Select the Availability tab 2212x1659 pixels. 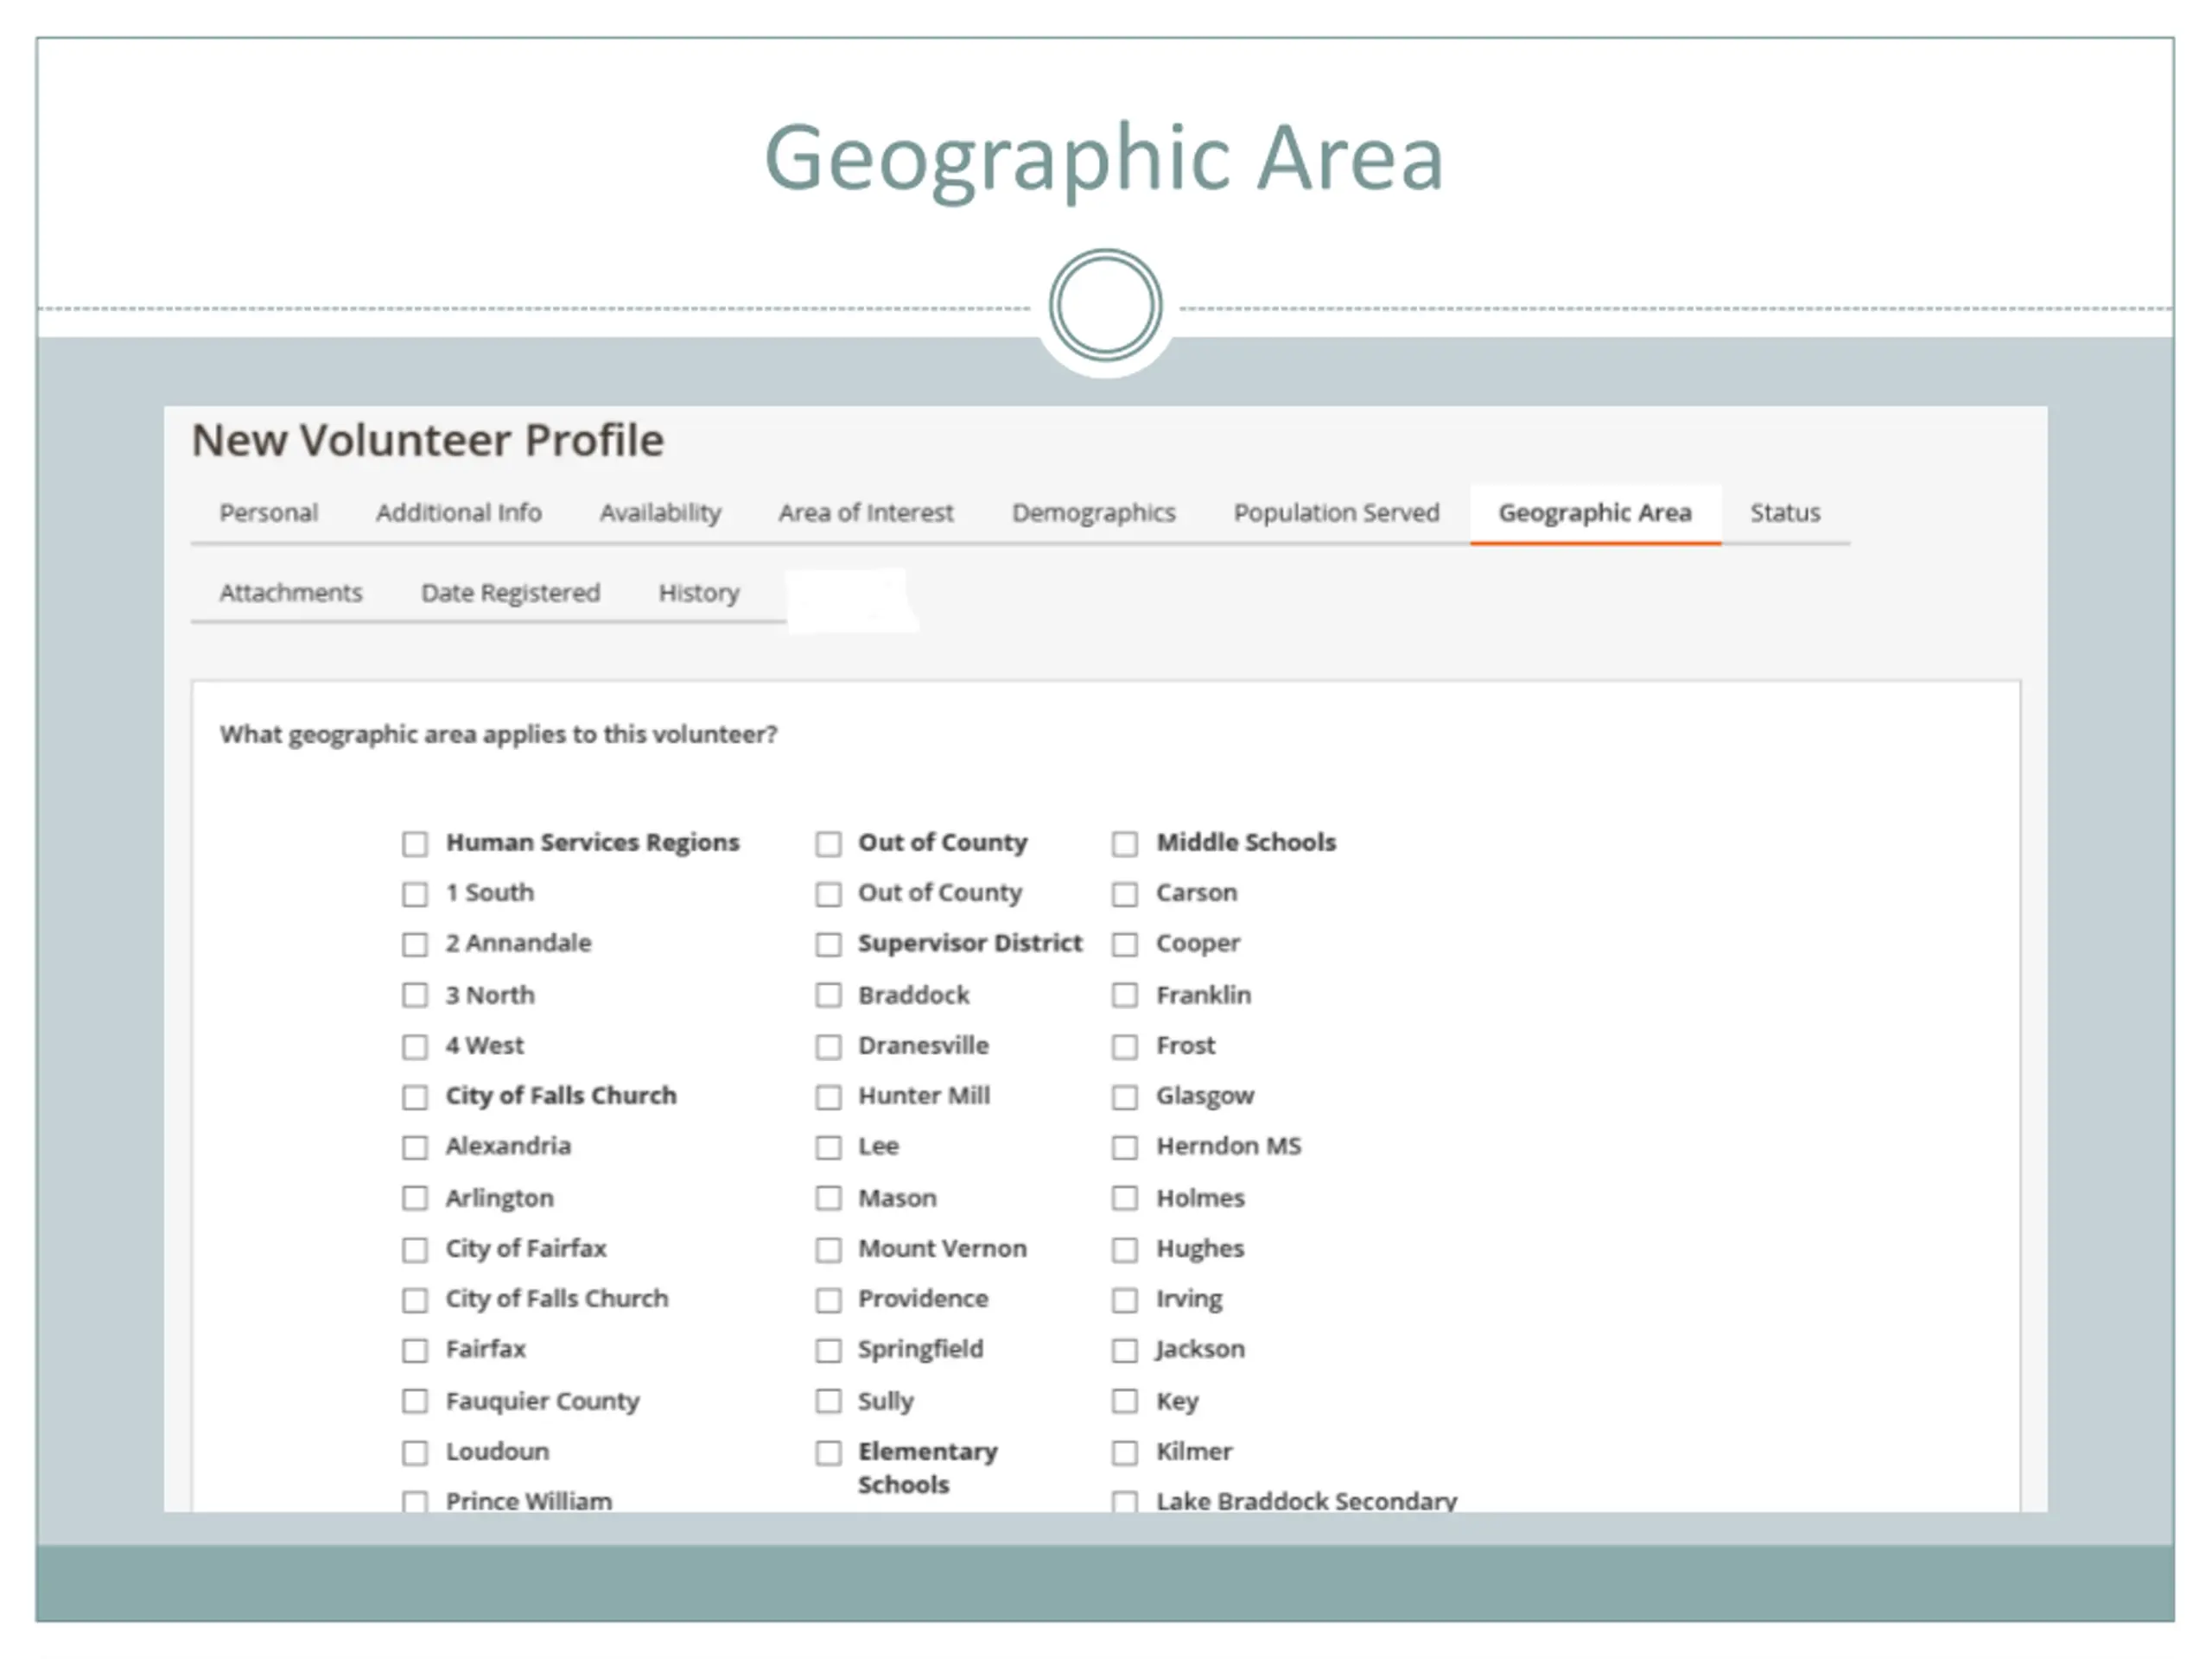click(660, 513)
